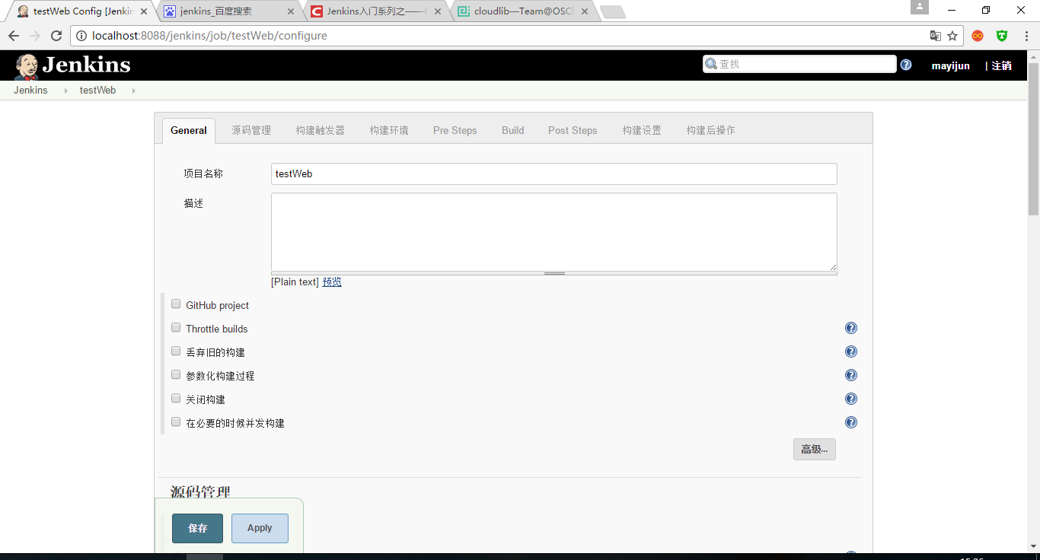Open the Pre Steps tab
1040x560 pixels.
click(455, 130)
